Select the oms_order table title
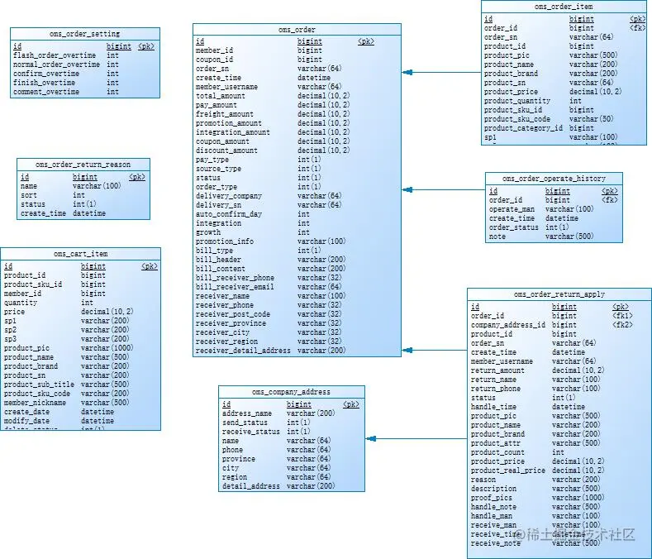 click(297, 30)
